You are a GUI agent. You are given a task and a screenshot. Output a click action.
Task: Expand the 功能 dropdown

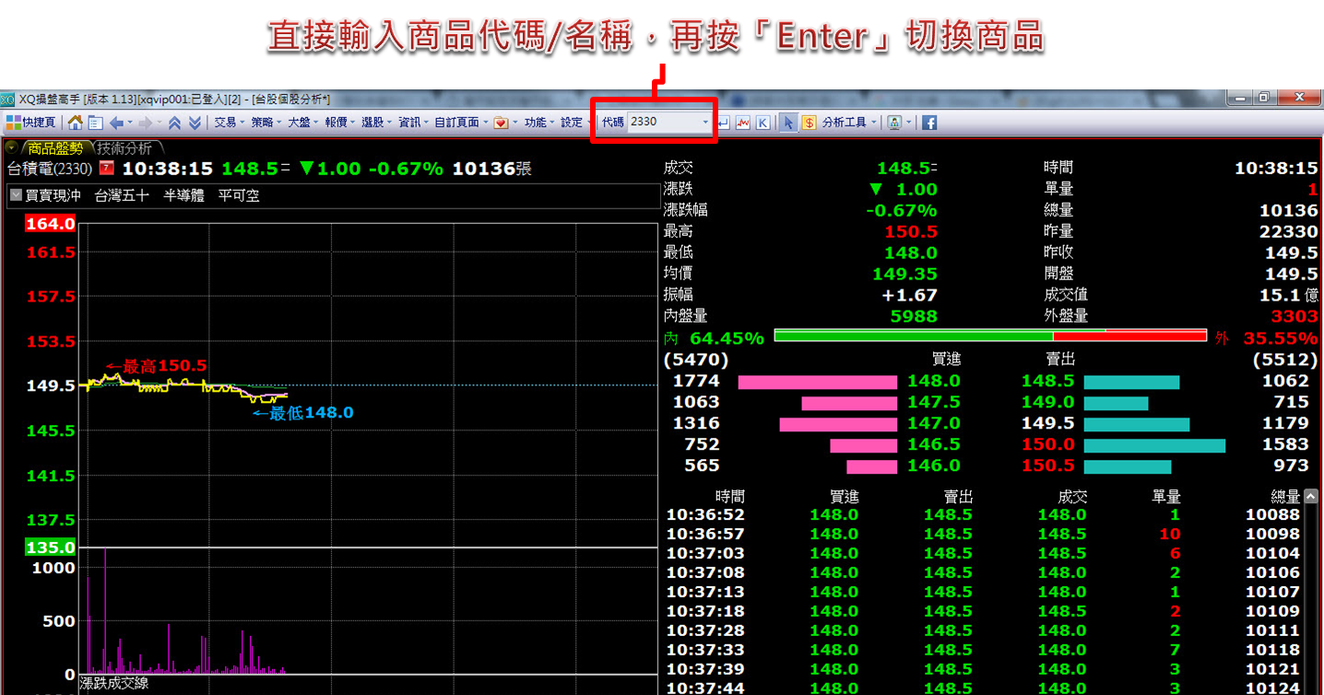(552, 122)
